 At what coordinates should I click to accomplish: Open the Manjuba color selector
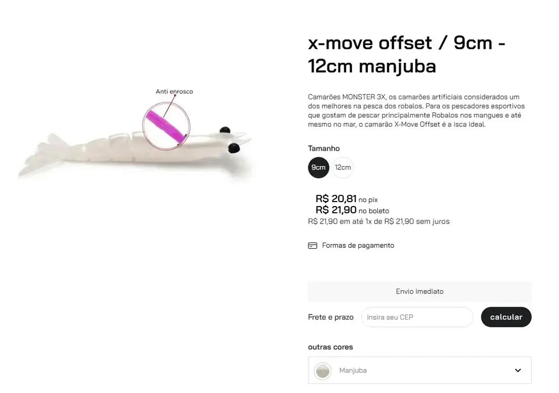tap(419, 370)
